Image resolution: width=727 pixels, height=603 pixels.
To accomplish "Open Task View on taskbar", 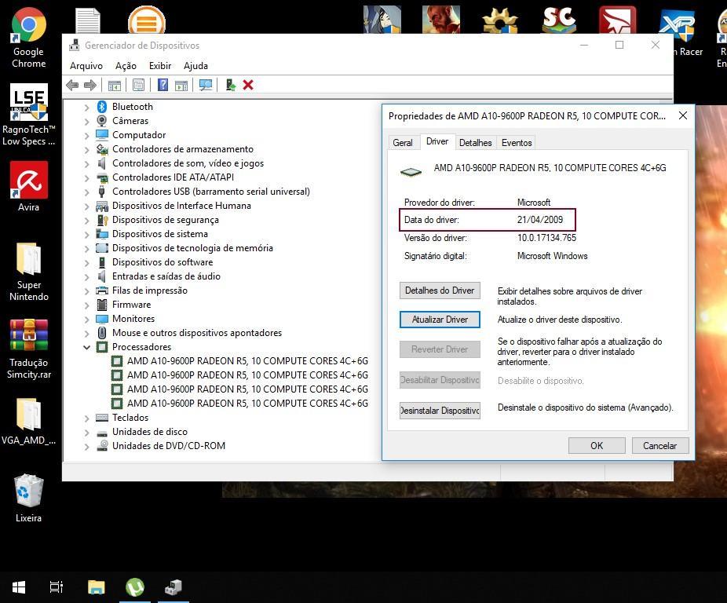I will pos(56,587).
